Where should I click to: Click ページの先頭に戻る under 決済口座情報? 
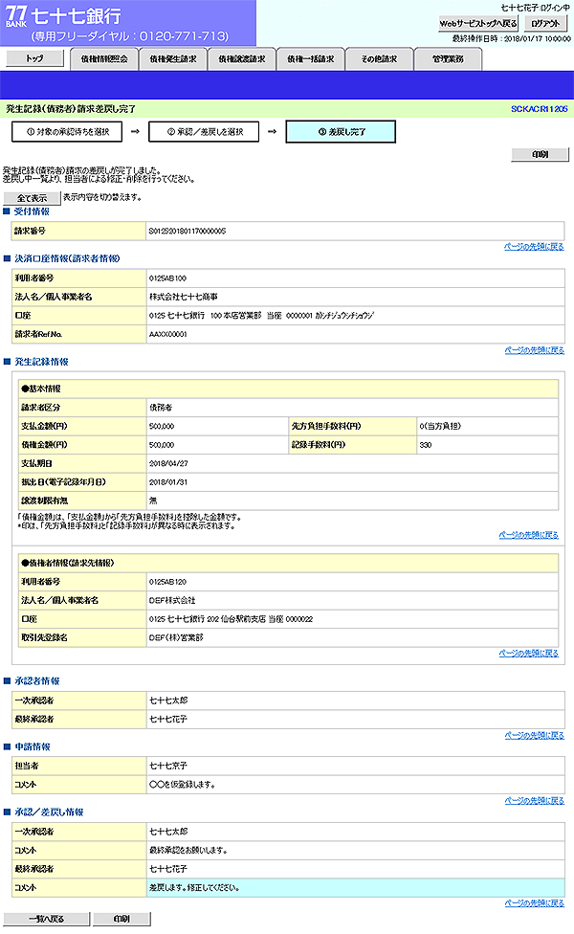click(534, 350)
